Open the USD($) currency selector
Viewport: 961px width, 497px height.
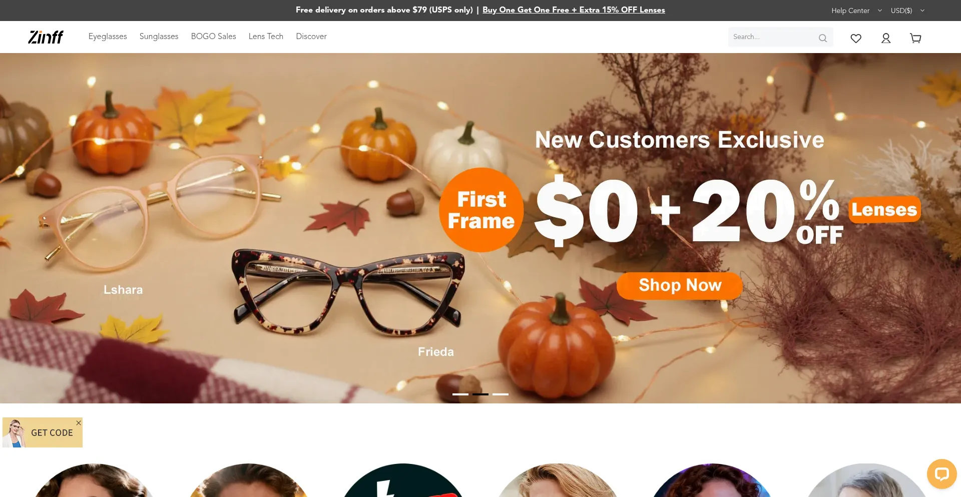(907, 11)
